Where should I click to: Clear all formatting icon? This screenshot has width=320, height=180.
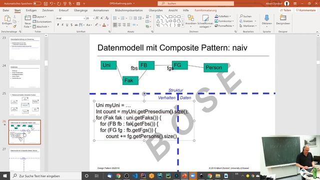point(107,18)
